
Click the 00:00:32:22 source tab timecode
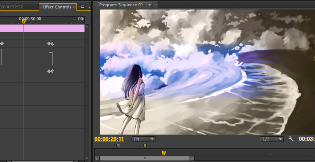tap(11, 7)
